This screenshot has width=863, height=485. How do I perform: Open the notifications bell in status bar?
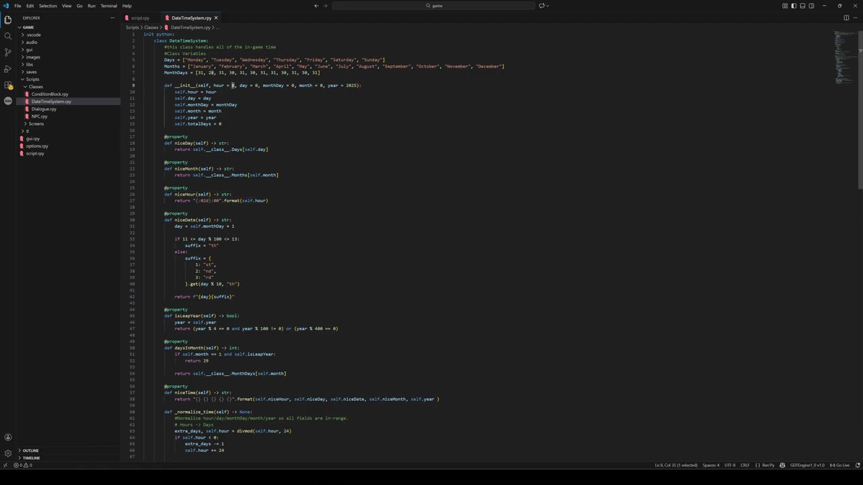point(858,465)
